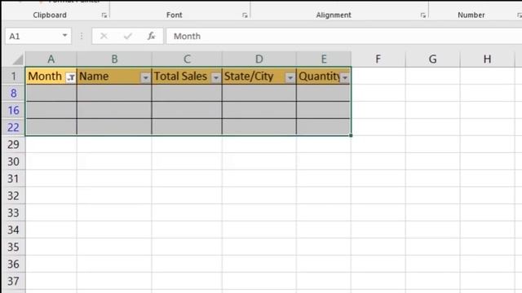The width and height of the screenshot is (522, 293).
Task: Open Clipboard group dialog launcher
Action: click(x=104, y=15)
